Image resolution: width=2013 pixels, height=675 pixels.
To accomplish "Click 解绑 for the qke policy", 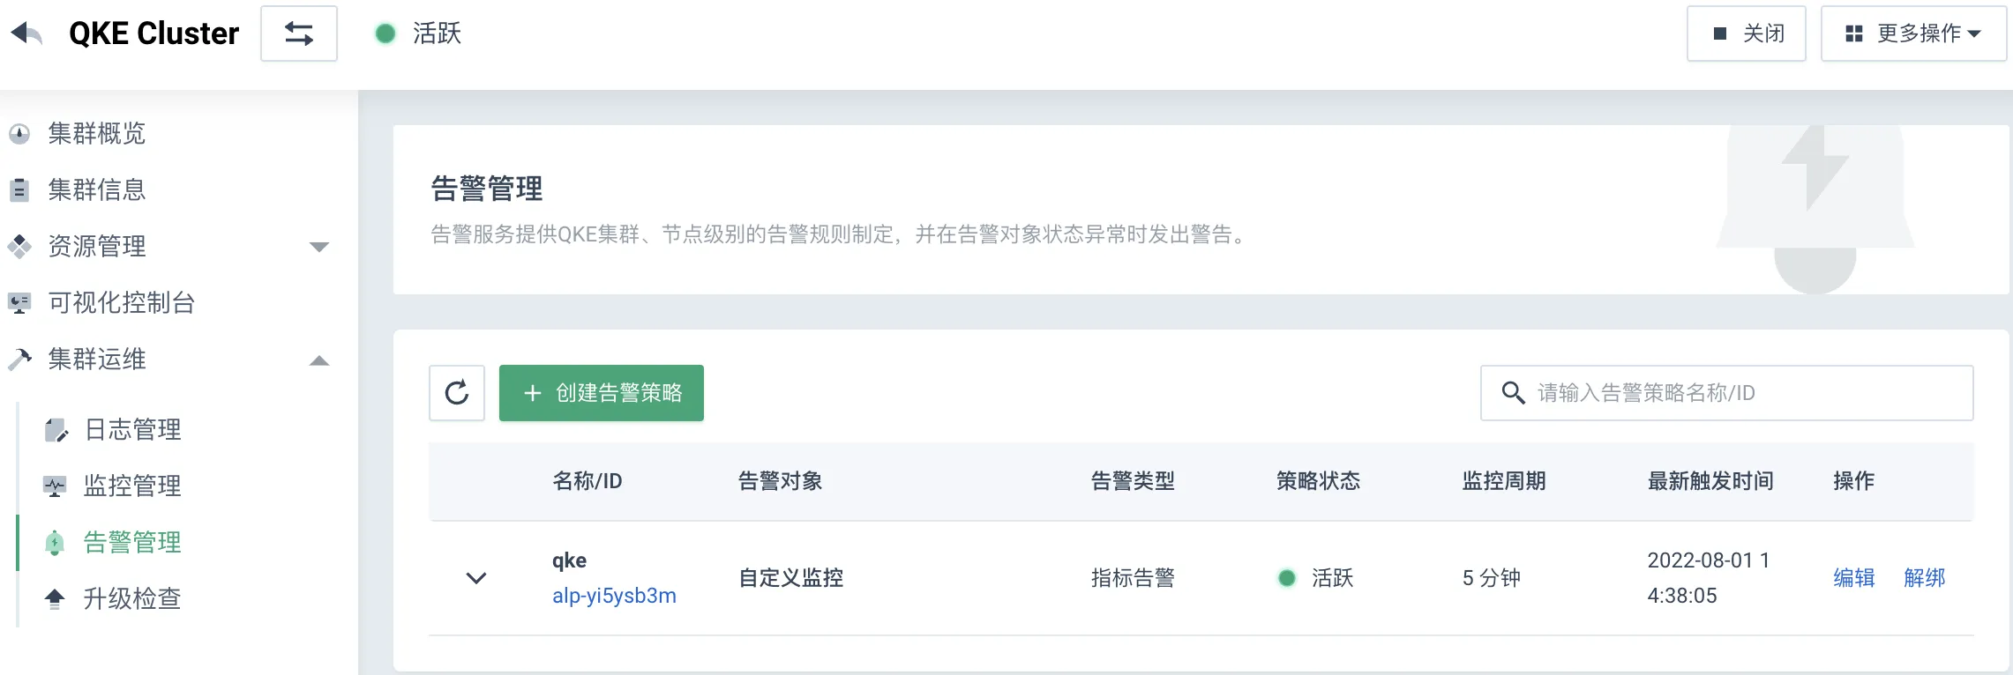I will pos(1925,578).
